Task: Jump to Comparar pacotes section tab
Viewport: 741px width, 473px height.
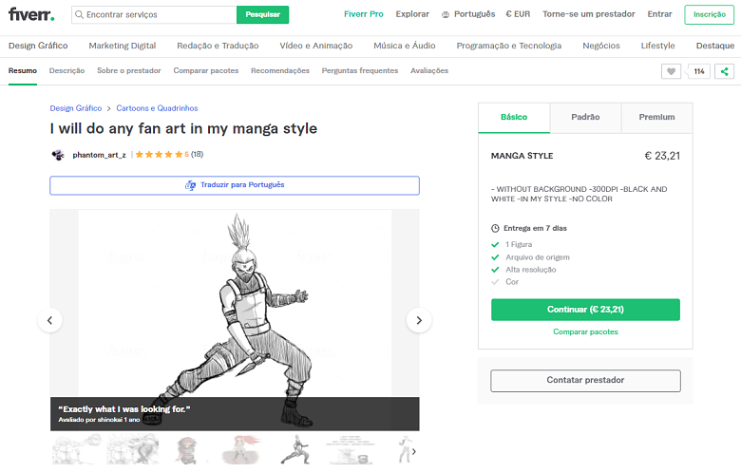Action: click(x=206, y=71)
